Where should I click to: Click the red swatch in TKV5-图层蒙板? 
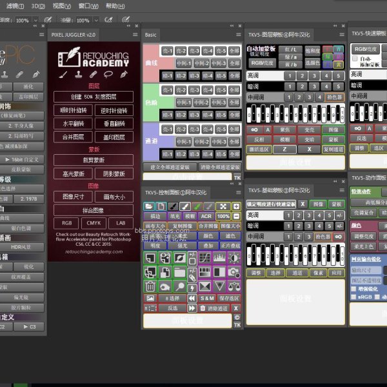click(328, 50)
